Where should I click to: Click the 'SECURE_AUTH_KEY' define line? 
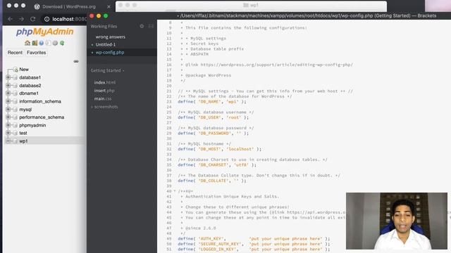click(x=254, y=244)
